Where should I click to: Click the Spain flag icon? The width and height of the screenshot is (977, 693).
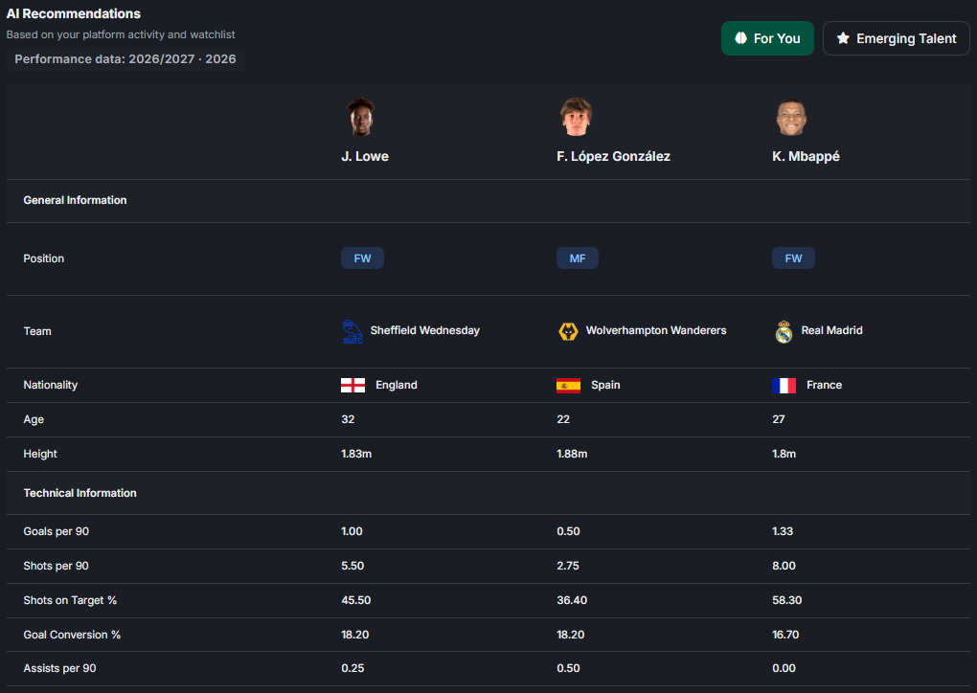(568, 385)
